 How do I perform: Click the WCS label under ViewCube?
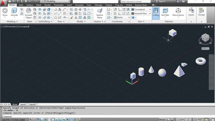(x=205, y=48)
